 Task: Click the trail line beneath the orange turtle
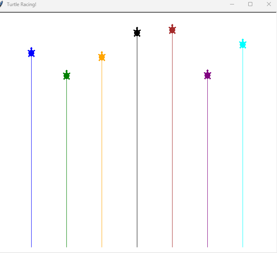pyautogui.click(x=102, y=154)
